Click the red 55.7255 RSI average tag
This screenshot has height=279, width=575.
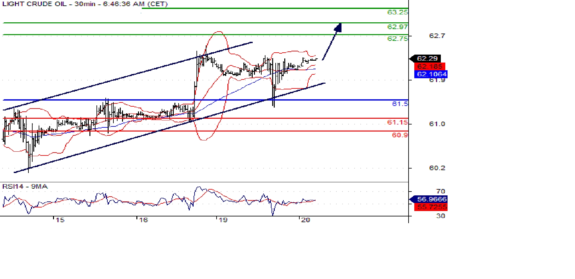coord(432,207)
